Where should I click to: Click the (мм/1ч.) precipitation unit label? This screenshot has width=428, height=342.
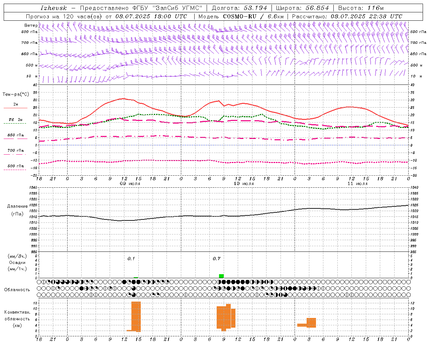[x=17, y=269]
